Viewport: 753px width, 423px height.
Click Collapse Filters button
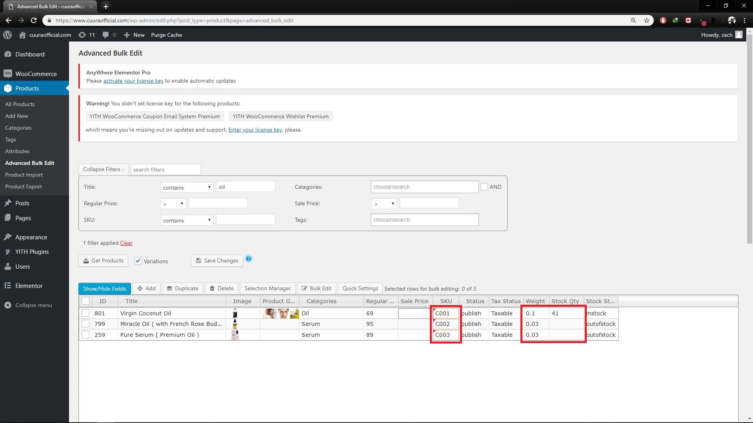tap(104, 169)
